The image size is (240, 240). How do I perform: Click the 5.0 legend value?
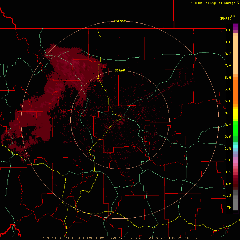tap(228, 101)
